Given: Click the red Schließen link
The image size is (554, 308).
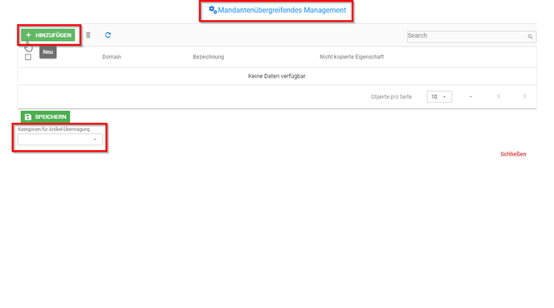Looking at the screenshot, I should coord(513,154).
